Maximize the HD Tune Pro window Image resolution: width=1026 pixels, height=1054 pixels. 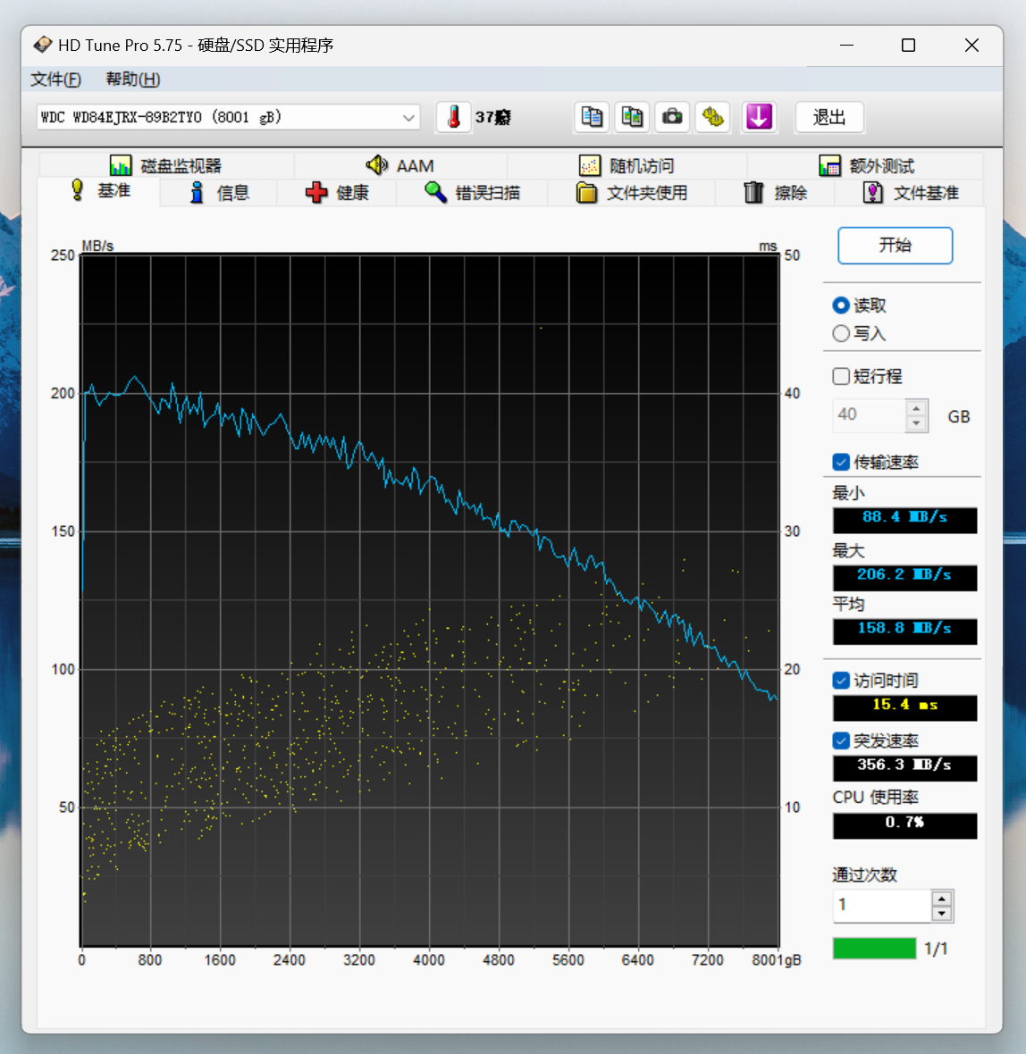coord(908,45)
